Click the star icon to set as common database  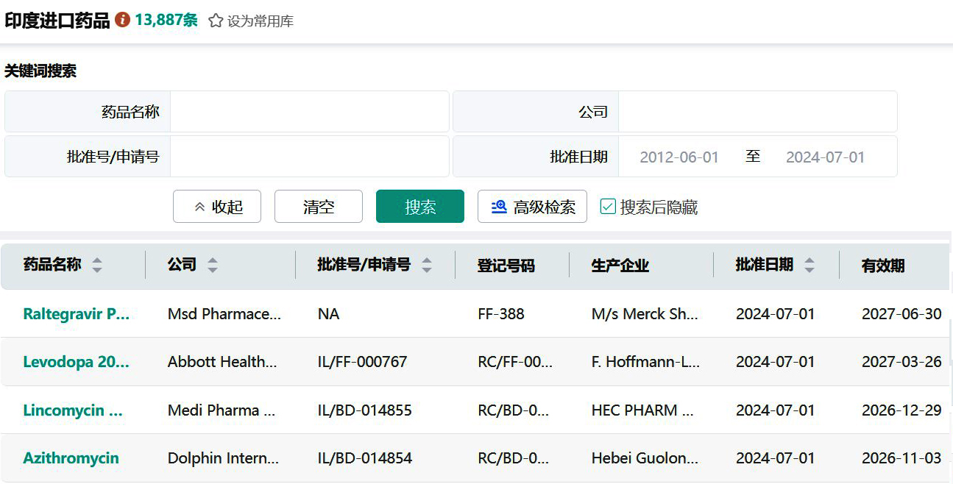tap(216, 21)
